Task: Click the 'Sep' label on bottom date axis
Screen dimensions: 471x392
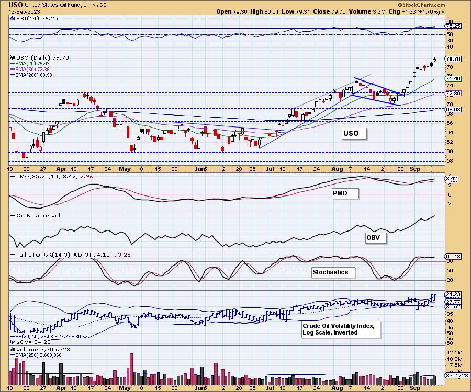Action: coord(414,388)
